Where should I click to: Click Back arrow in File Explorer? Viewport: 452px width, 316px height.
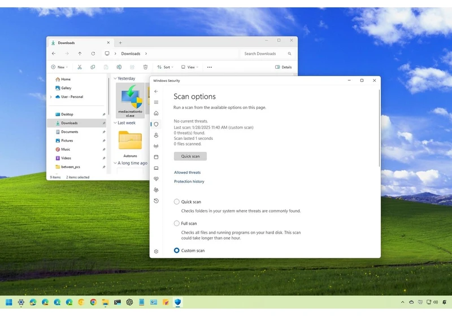pyautogui.click(x=54, y=54)
